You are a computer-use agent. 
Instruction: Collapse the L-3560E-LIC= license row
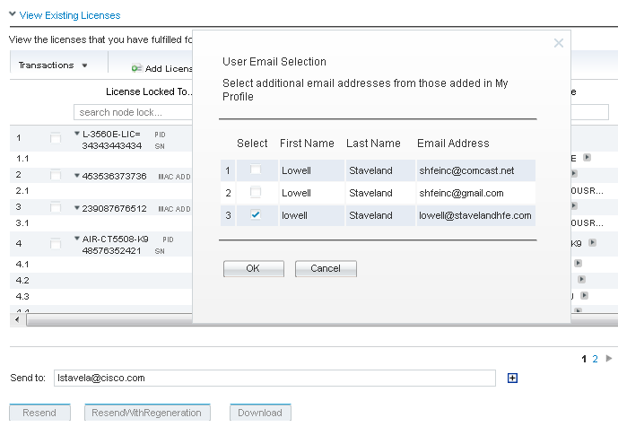point(77,134)
